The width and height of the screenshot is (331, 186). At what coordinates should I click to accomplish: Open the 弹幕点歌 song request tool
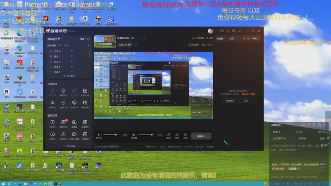[85, 105]
